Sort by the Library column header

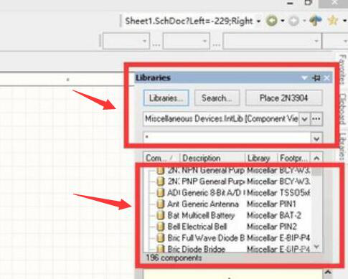click(261, 159)
